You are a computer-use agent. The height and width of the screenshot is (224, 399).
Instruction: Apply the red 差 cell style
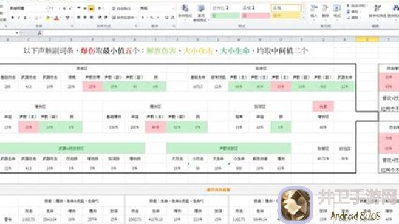point(256,16)
